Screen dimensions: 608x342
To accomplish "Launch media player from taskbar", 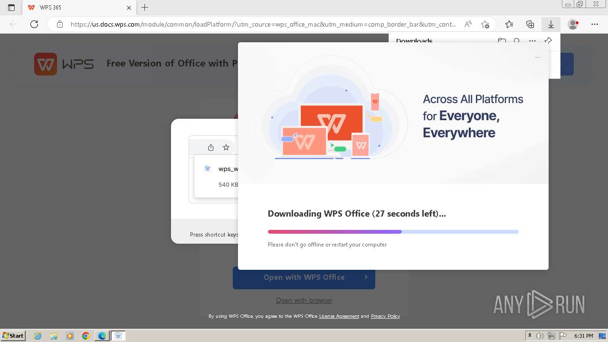I will pos(70,336).
